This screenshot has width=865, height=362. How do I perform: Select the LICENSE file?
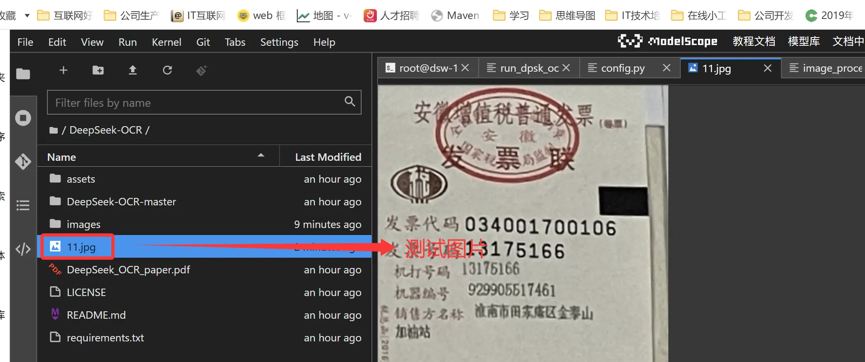point(204,292)
